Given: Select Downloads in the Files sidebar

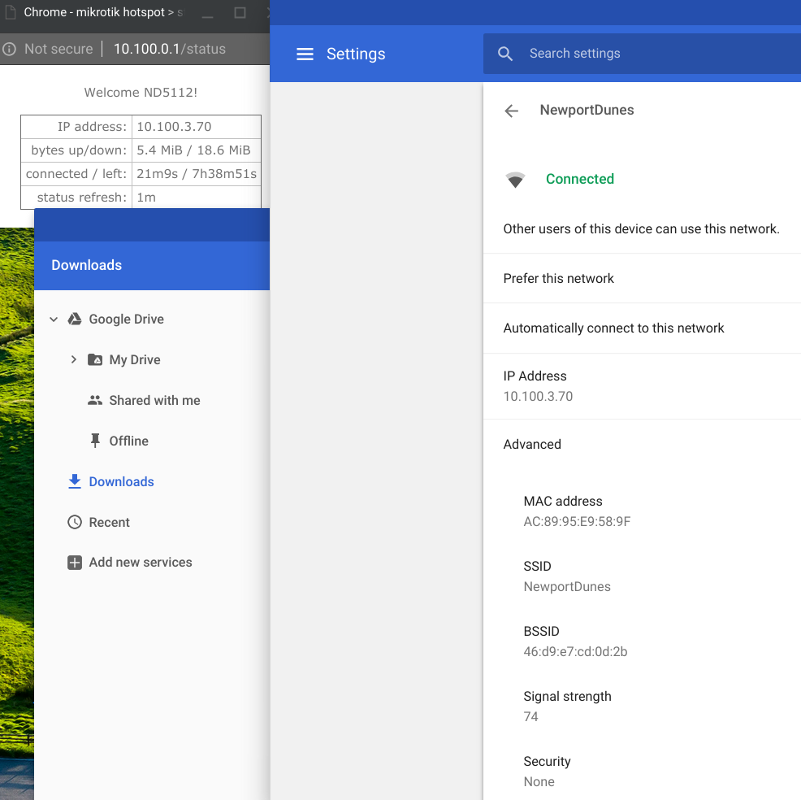Looking at the screenshot, I should [121, 481].
